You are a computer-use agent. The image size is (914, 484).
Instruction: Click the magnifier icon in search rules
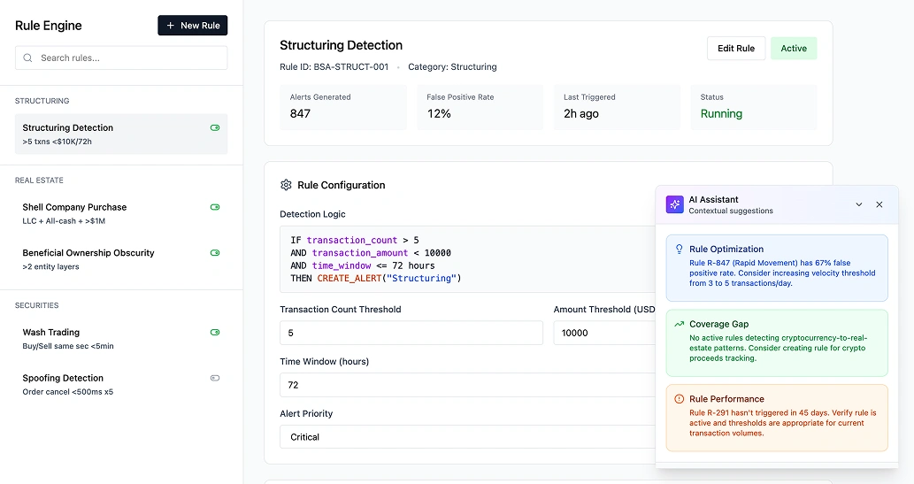point(28,58)
